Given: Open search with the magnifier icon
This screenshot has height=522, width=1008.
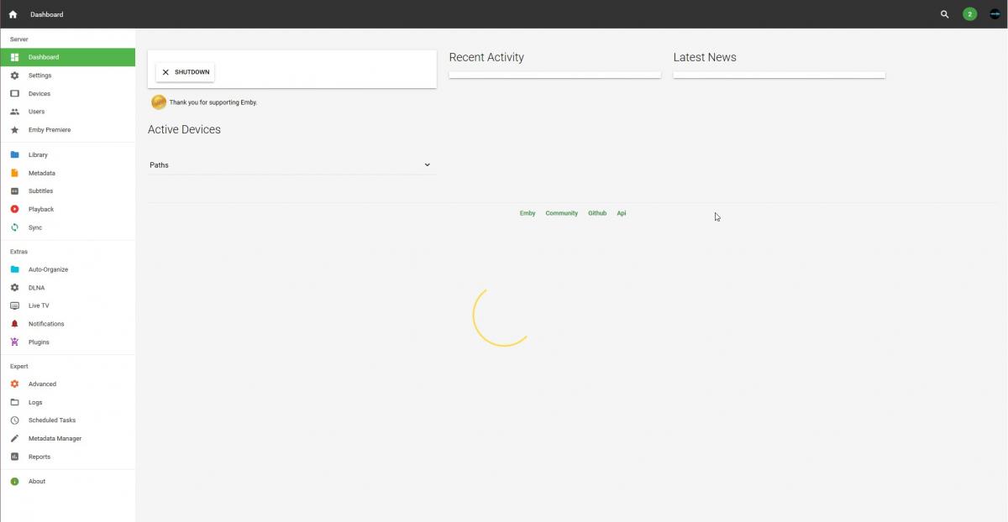Looking at the screenshot, I should [944, 14].
